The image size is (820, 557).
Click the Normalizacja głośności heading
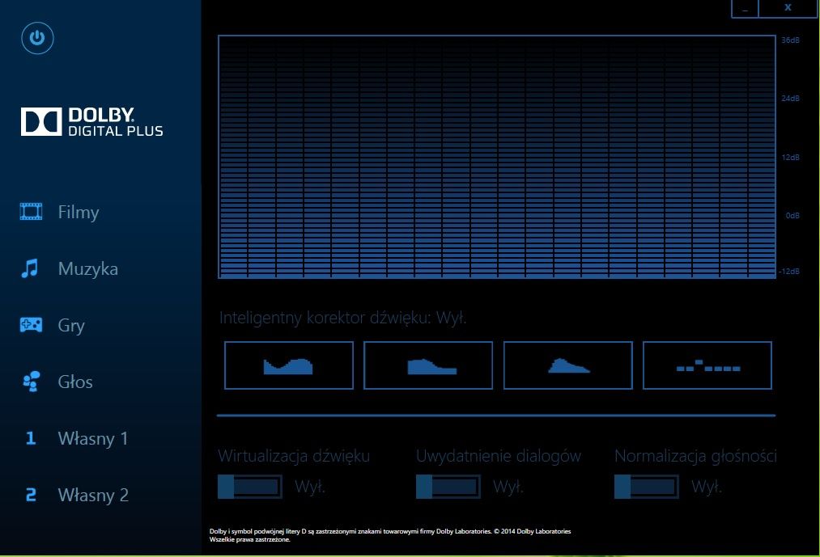[x=695, y=456]
